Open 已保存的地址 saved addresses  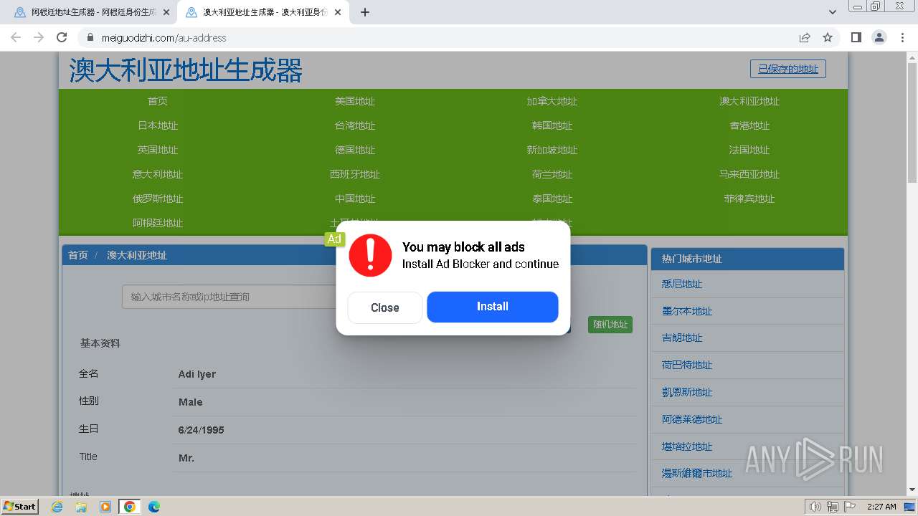(788, 69)
